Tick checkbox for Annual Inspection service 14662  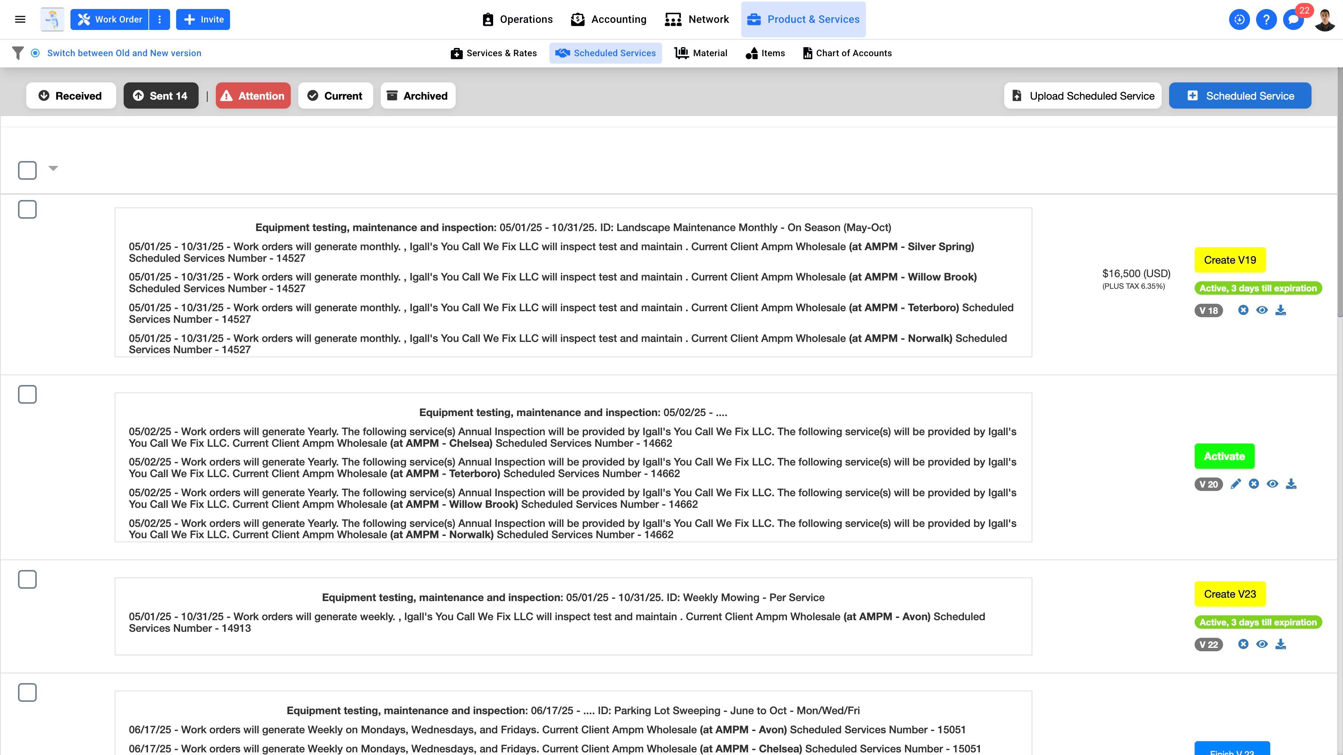pyautogui.click(x=27, y=394)
